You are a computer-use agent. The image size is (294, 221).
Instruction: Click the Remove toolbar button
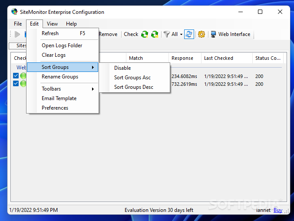[x=108, y=34]
